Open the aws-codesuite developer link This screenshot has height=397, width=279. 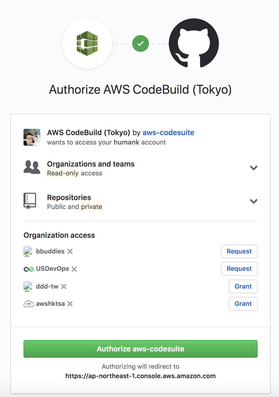[168, 133]
